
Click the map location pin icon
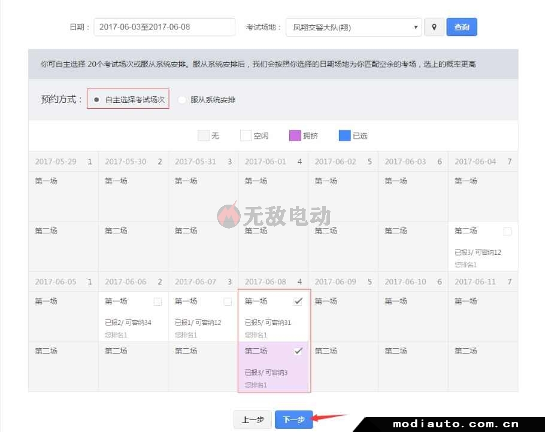434,27
